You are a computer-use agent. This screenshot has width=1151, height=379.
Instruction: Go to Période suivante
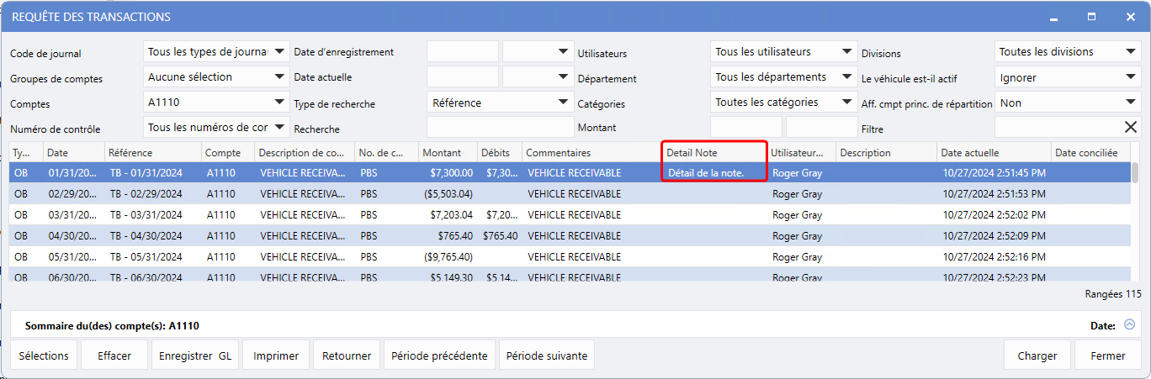coord(547,355)
